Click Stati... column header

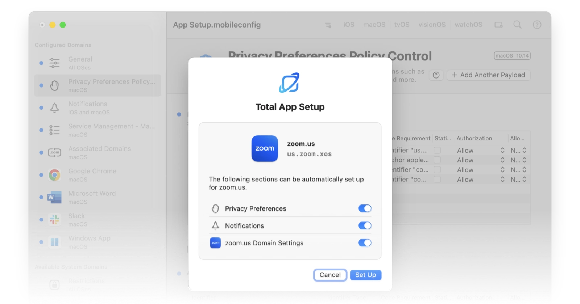tap(443, 138)
